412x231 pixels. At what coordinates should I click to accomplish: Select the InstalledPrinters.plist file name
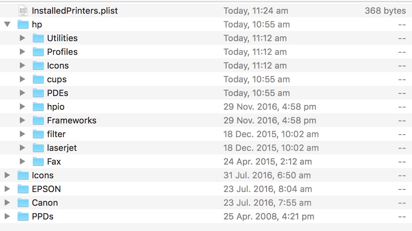75,11
